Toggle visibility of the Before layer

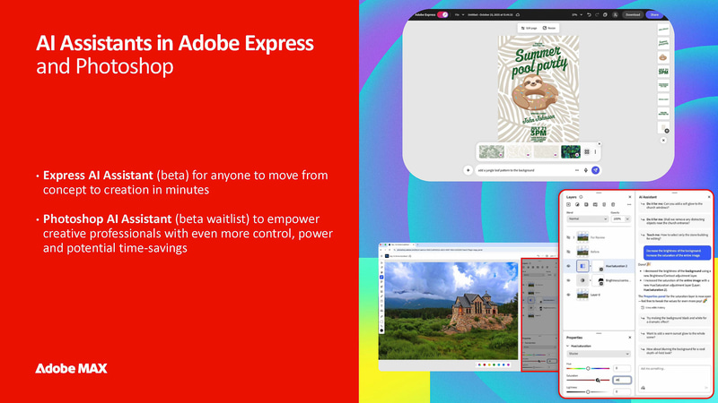pyautogui.click(x=568, y=252)
